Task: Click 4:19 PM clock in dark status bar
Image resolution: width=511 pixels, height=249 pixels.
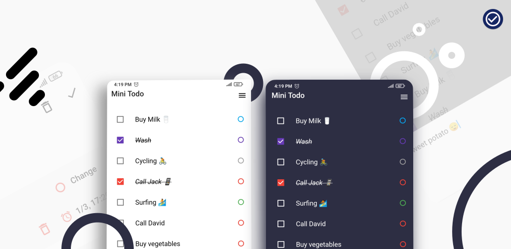Action: 283,86
